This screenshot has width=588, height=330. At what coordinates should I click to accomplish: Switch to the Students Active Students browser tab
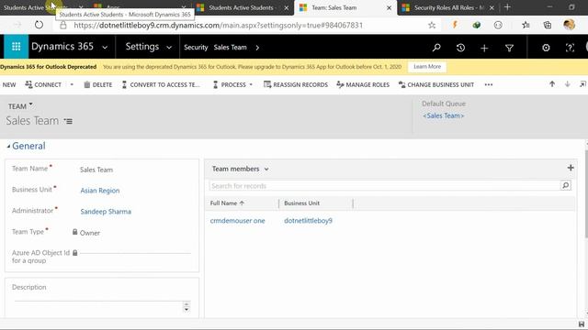(242, 7)
